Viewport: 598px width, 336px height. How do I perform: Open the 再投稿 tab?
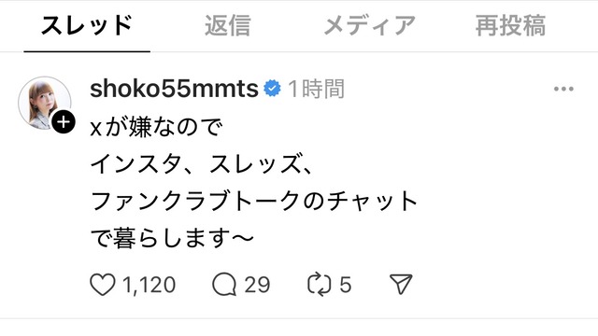511,26
